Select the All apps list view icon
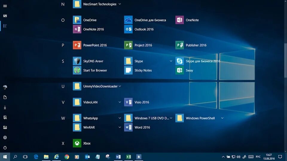This screenshot has width=287, height=161. click(5, 26)
